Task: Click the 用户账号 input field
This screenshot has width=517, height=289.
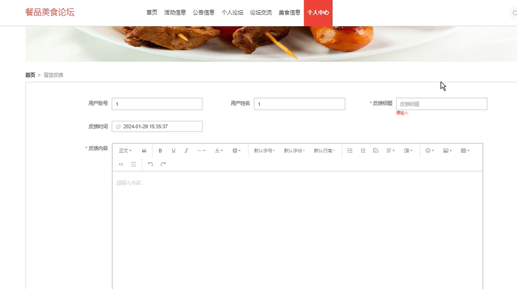Action: (x=157, y=104)
